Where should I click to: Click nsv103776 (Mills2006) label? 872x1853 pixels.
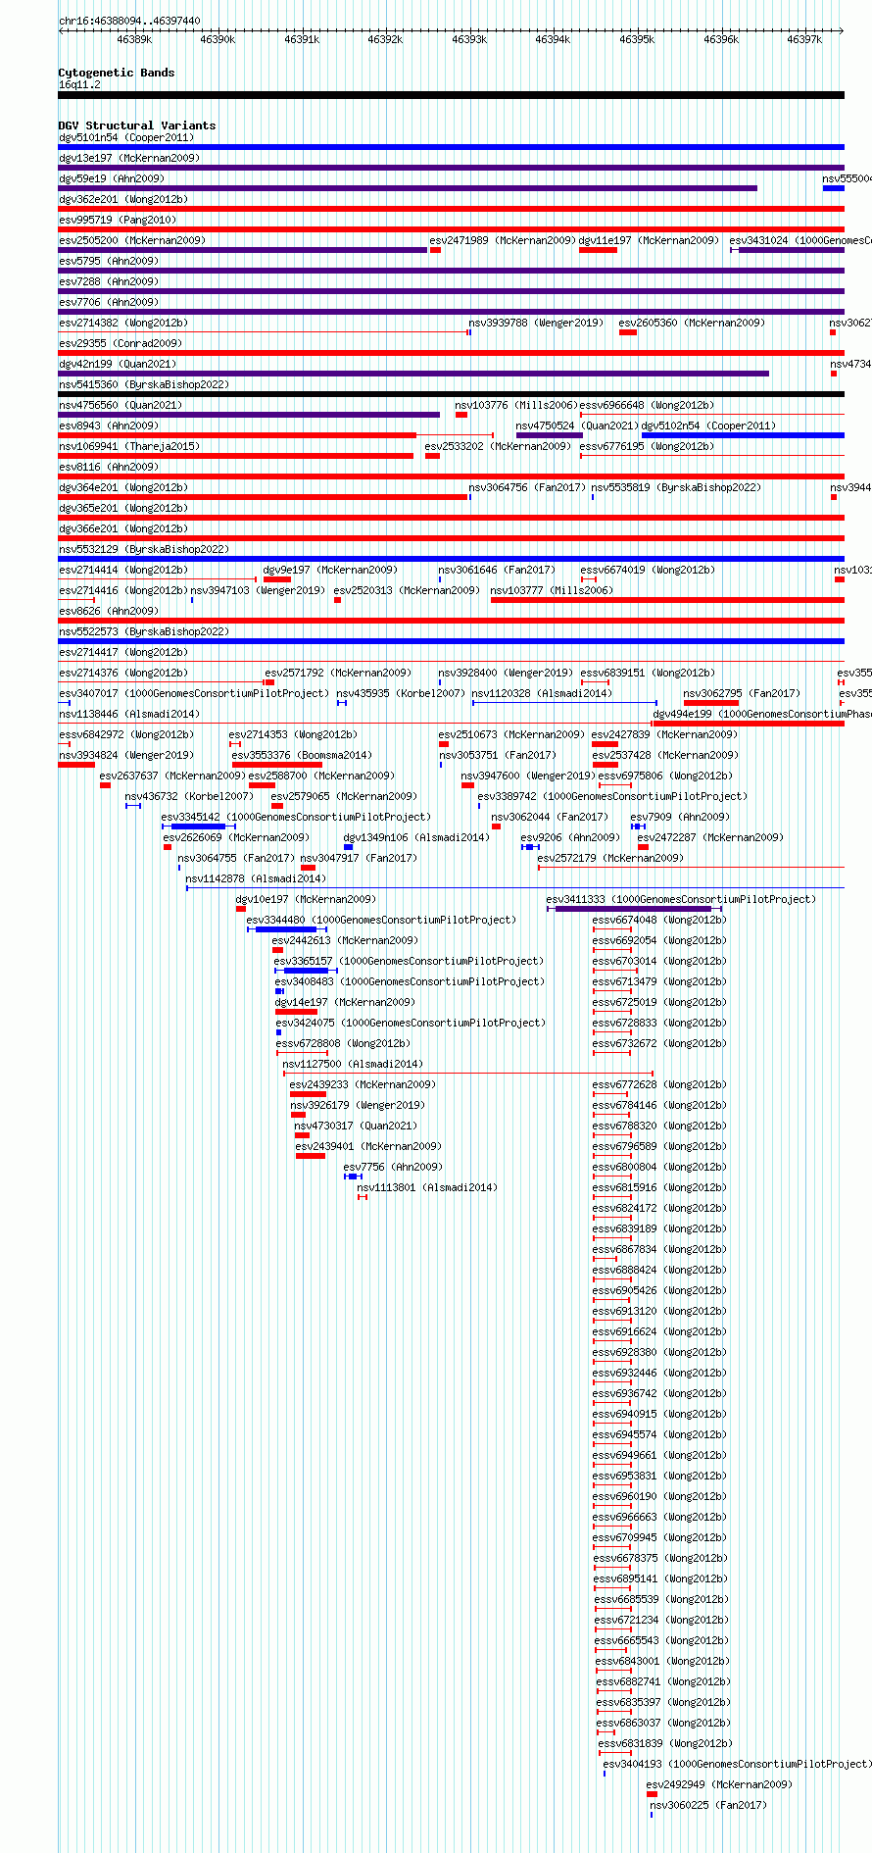click(516, 406)
